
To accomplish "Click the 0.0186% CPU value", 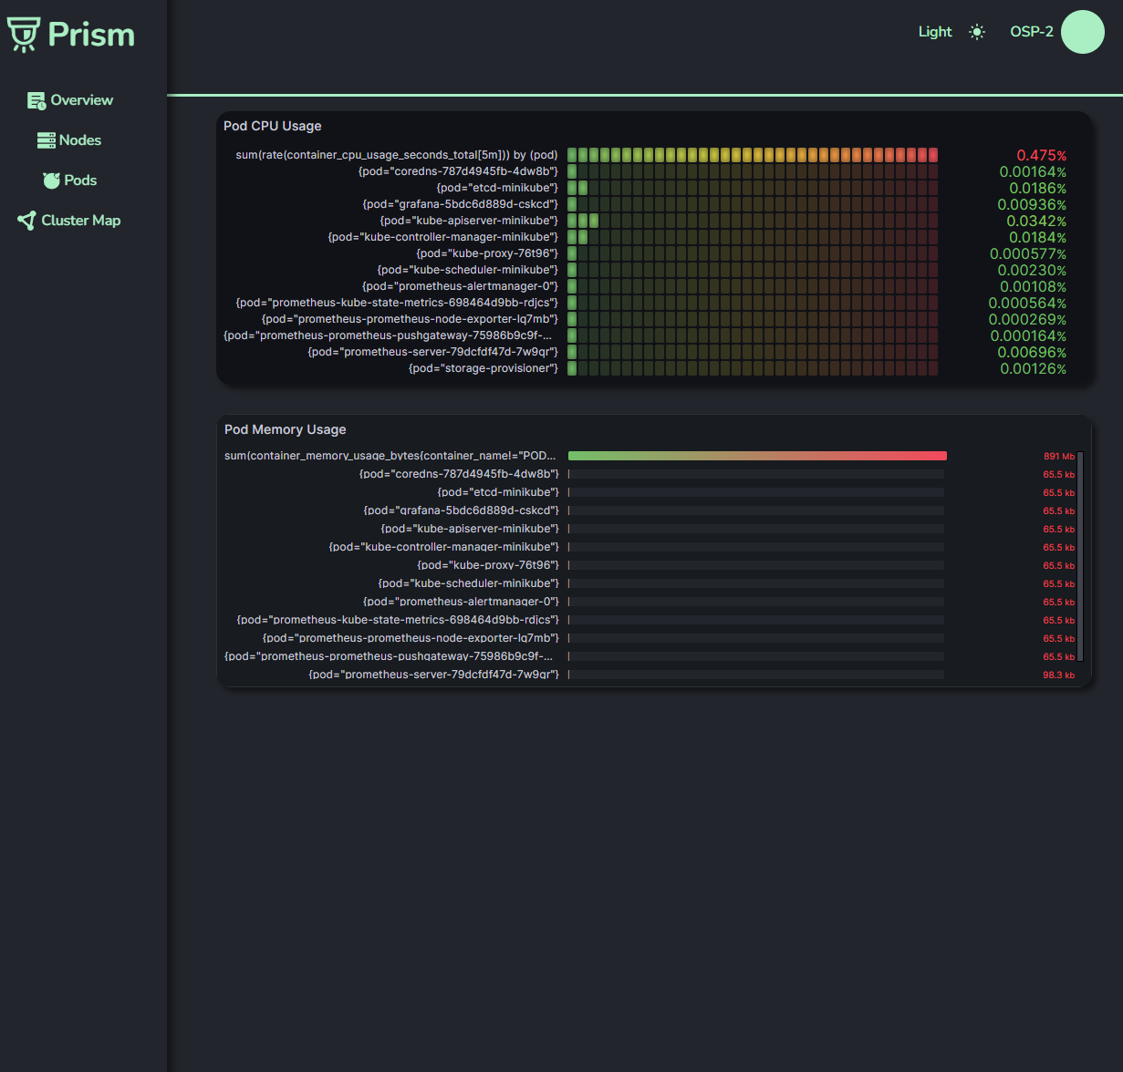I will click(1037, 189).
